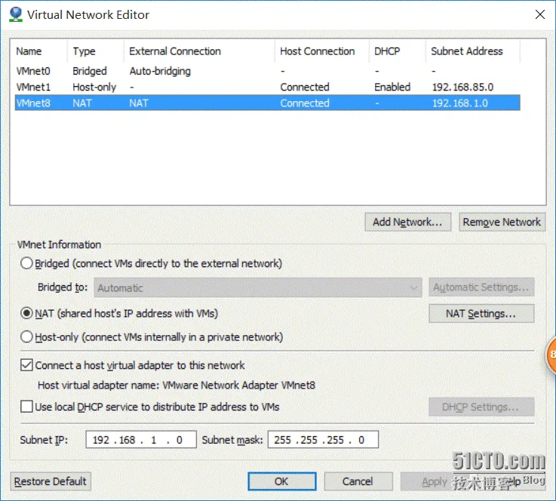Open NAT Settings
556x501 pixels.
pyautogui.click(x=481, y=314)
